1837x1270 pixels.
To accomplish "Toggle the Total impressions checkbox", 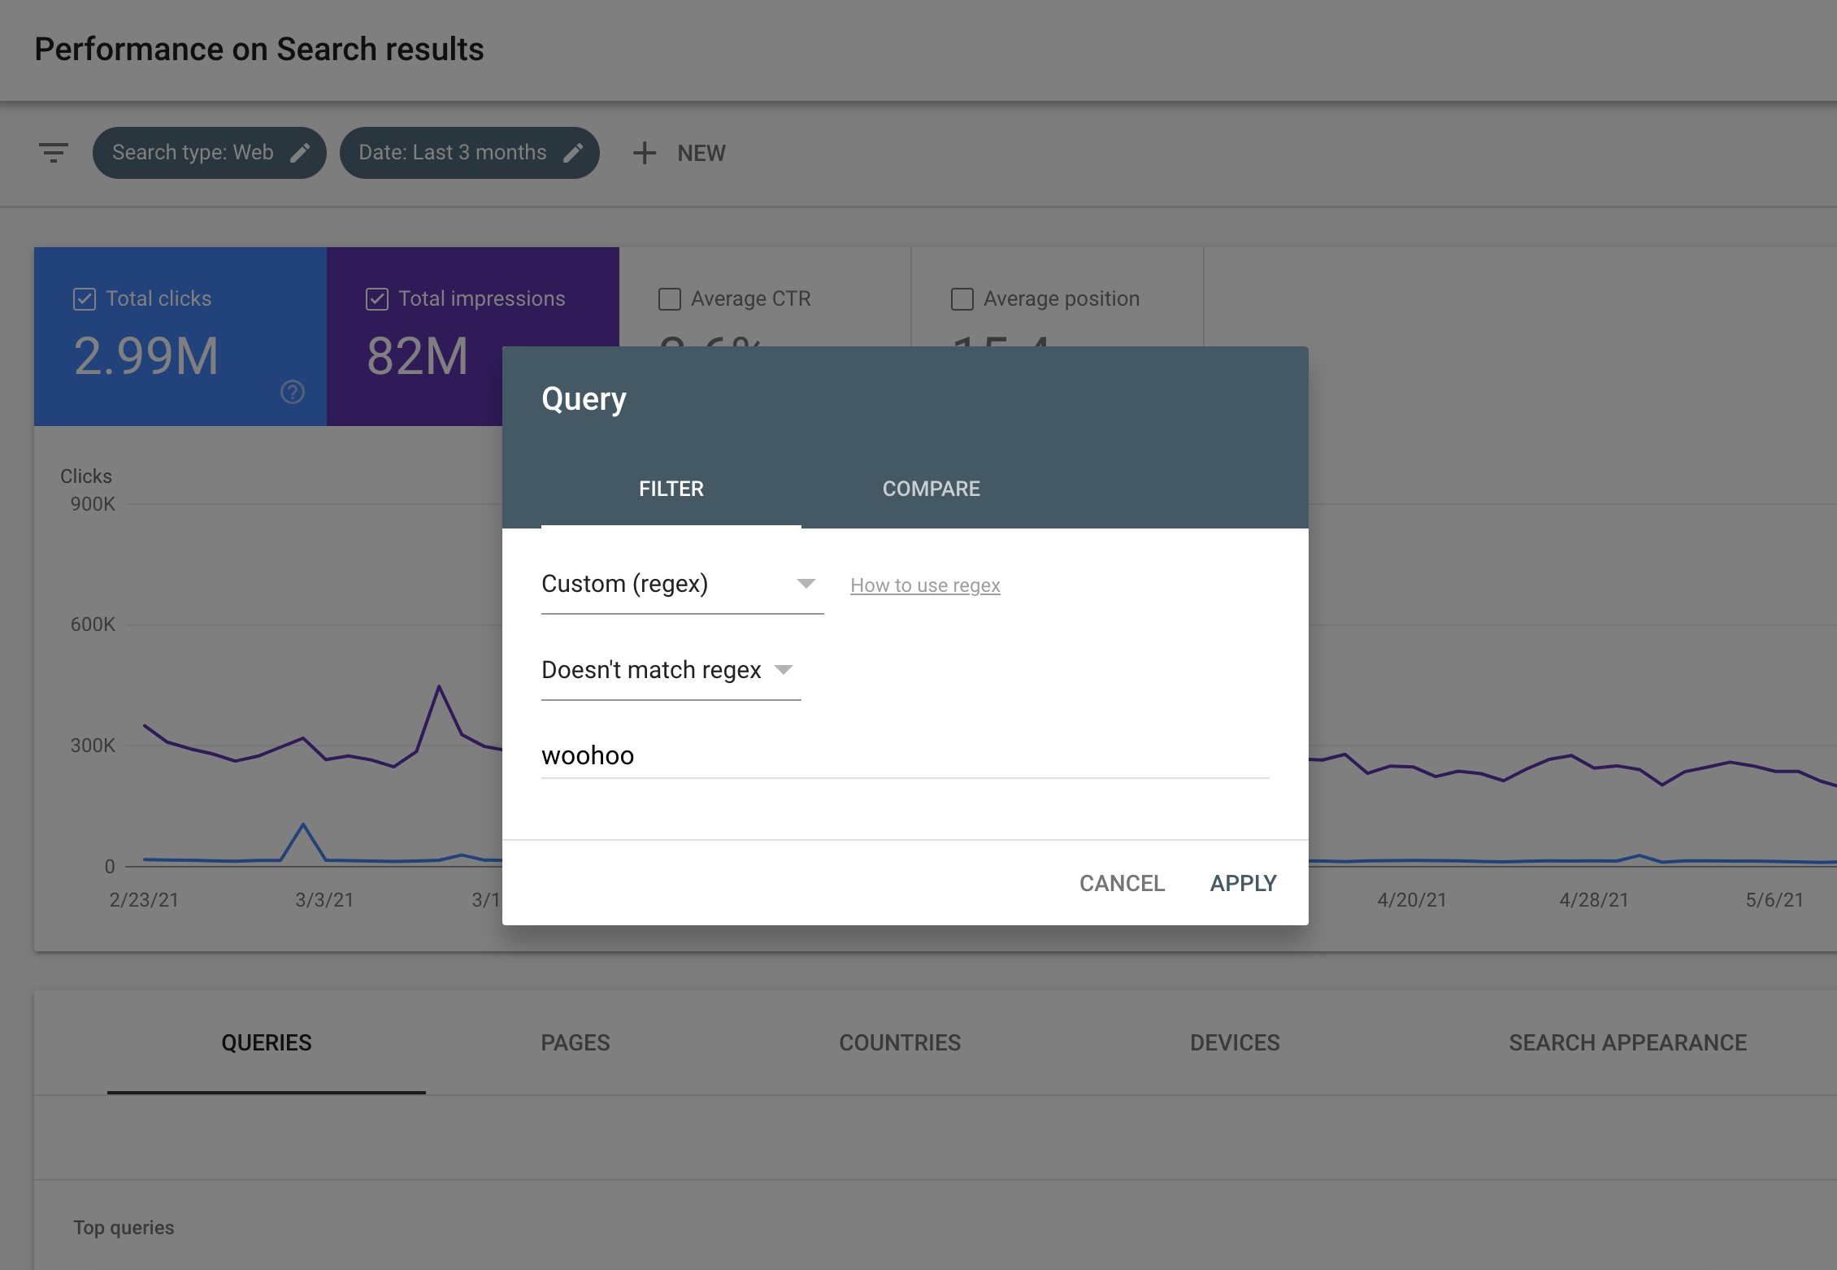I will click(376, 298).
